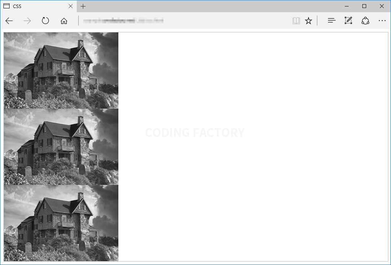Open the Hub panel
The width and height of the screenshot is (391, 265).
[331, 21]
